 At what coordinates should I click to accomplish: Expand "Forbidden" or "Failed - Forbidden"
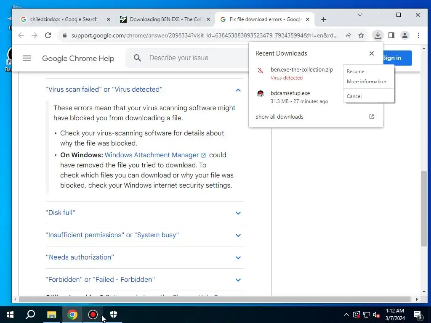point(144,280)
